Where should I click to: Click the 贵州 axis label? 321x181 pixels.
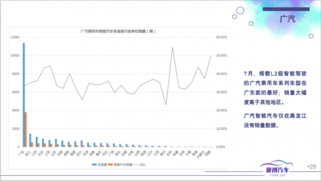coord(163,153)
